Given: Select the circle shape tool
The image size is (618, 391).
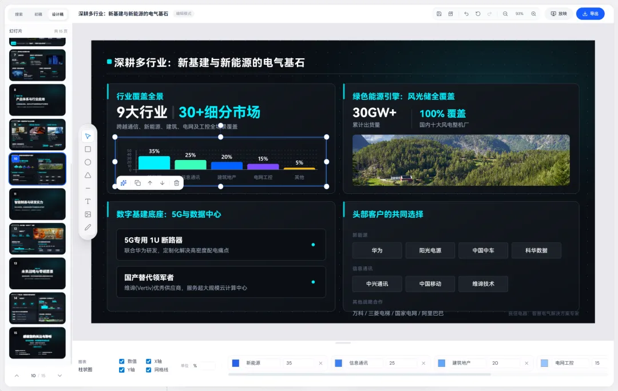Looking at the screenshot, I should tap(88, 162).
